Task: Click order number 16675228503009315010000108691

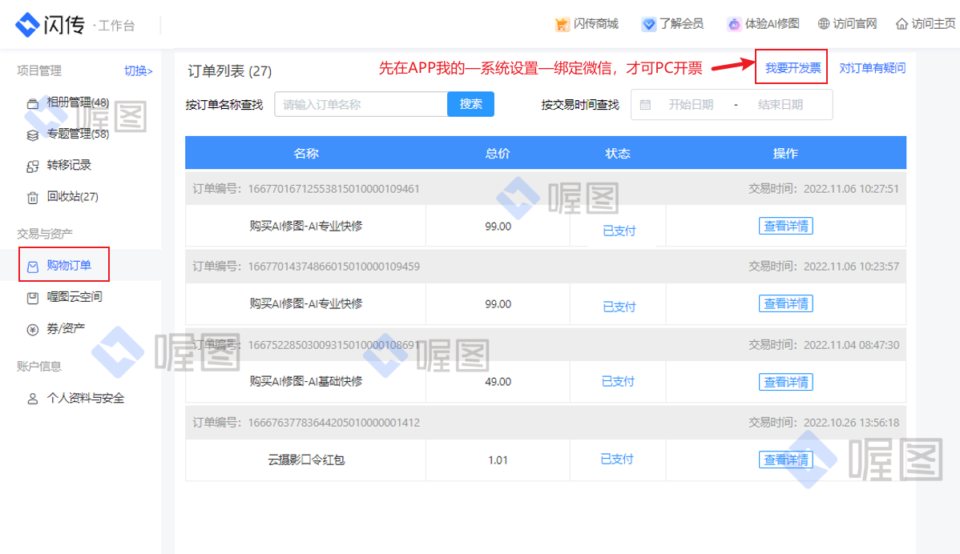Action: [x=333, y=345]
